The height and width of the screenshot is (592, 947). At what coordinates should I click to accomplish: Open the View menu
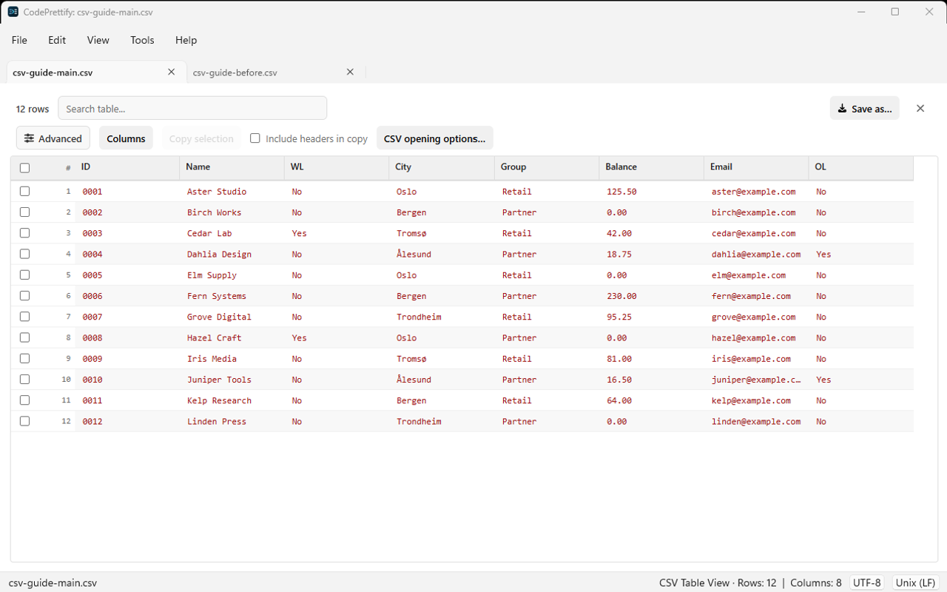(x=98, y=40)
